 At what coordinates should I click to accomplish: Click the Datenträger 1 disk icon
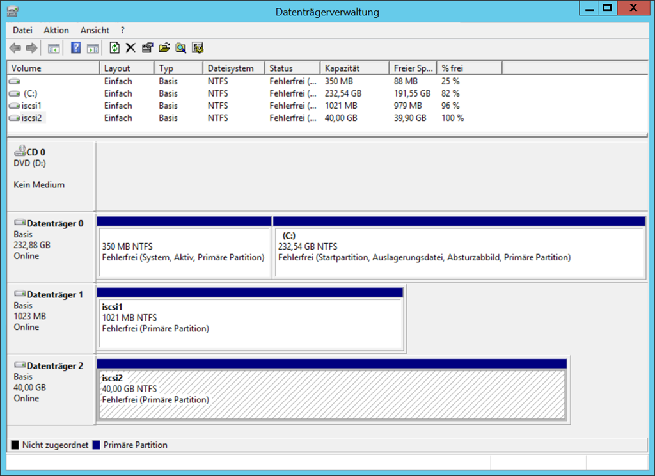tap(20, 294)
